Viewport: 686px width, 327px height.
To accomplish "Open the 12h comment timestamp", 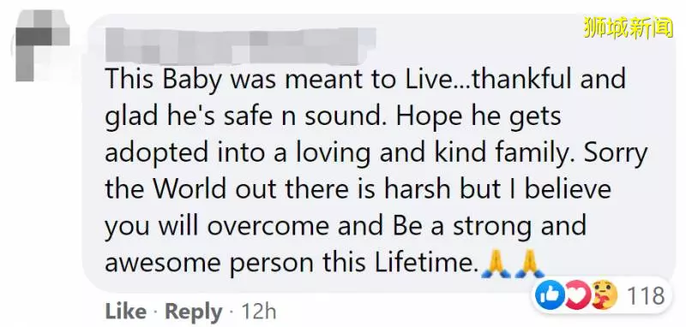I will click(x=259, y=312).
